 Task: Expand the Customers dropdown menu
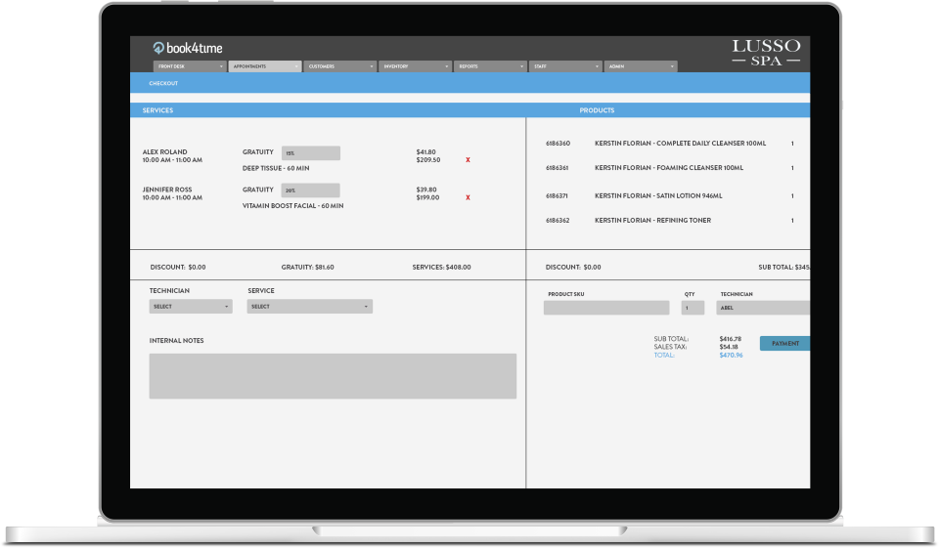tap(340, 67)
